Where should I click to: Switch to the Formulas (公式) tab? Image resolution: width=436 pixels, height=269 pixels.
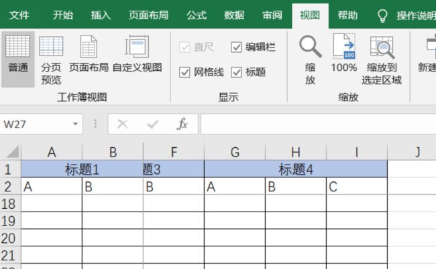pos(197,15)
